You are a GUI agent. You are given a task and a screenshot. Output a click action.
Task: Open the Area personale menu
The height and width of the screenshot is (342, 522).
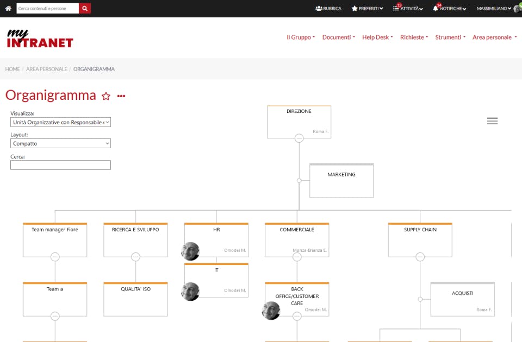coord(495,37)
